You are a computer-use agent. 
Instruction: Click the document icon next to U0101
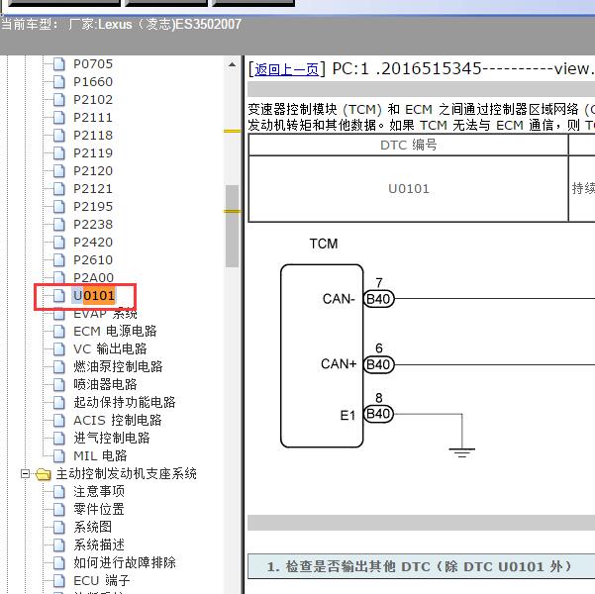click(x=58, y=296)
